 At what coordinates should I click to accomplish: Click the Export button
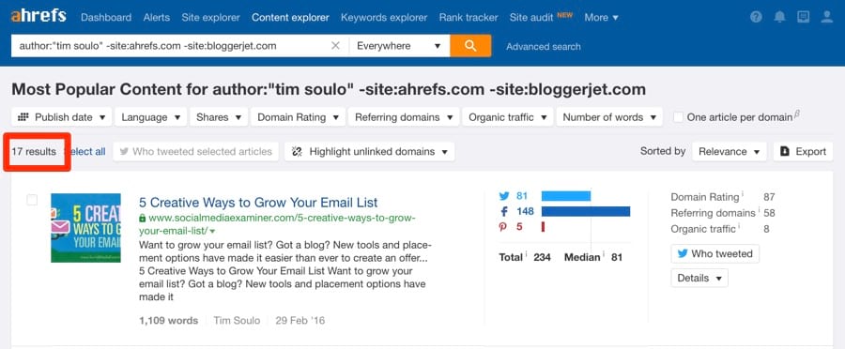point(803,151)
